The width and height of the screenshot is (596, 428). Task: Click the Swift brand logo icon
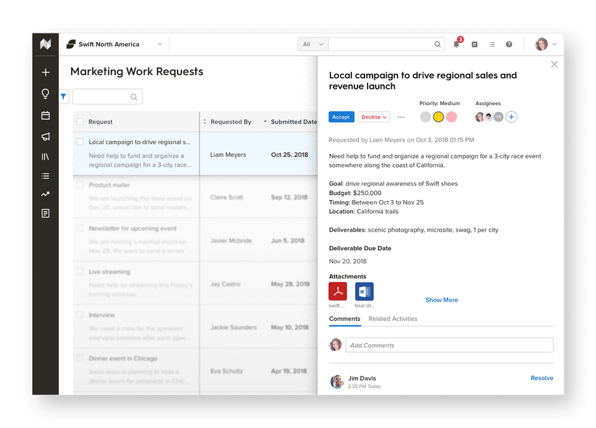click(x=71, y=44)
